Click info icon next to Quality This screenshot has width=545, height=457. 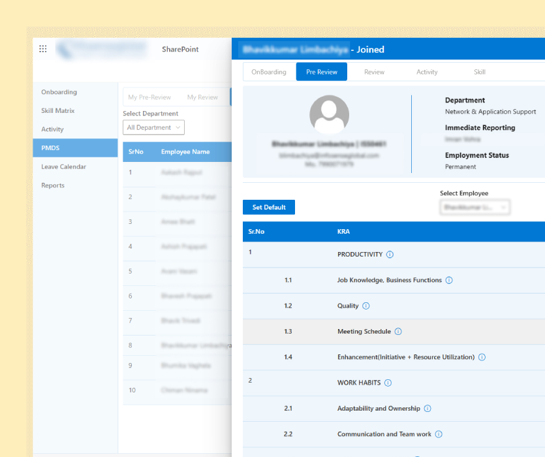pos(366,306)
